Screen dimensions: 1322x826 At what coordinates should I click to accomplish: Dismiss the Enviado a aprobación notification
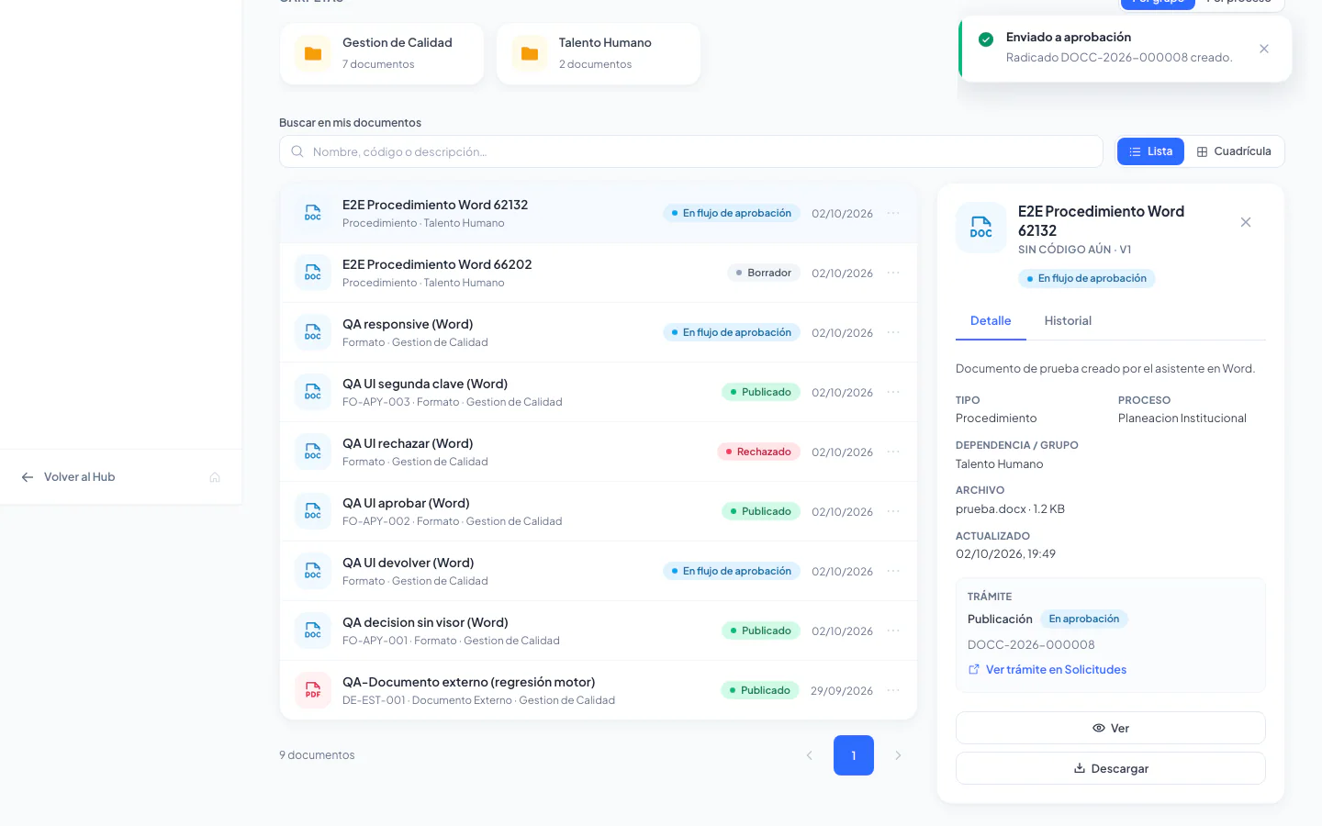coord(1264,49)
